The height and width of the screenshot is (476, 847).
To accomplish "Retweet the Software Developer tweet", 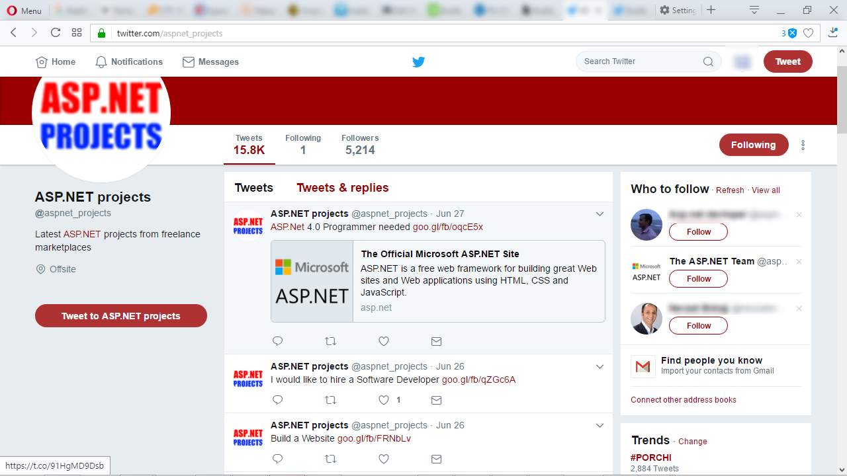I will pyautogui.click(x=330, y=400).
